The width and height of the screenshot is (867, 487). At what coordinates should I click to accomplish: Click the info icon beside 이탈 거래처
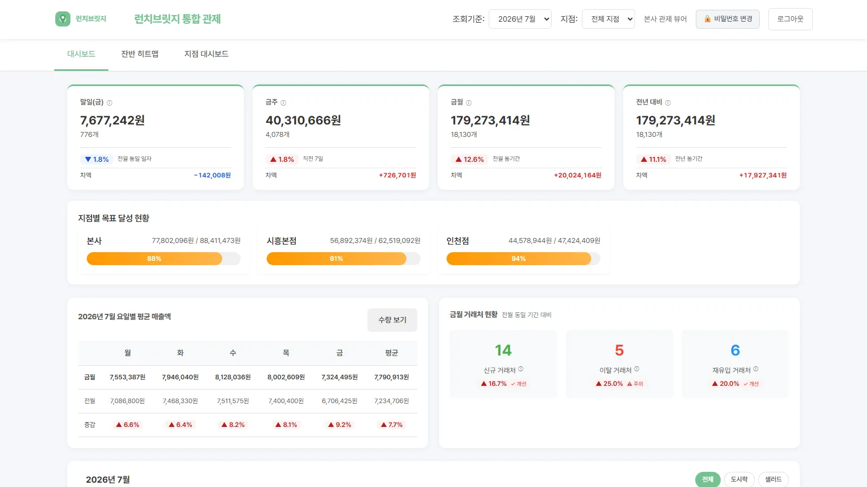[x=637, y=369]
